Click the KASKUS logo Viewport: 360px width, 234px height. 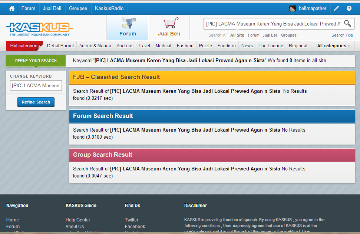39,29
